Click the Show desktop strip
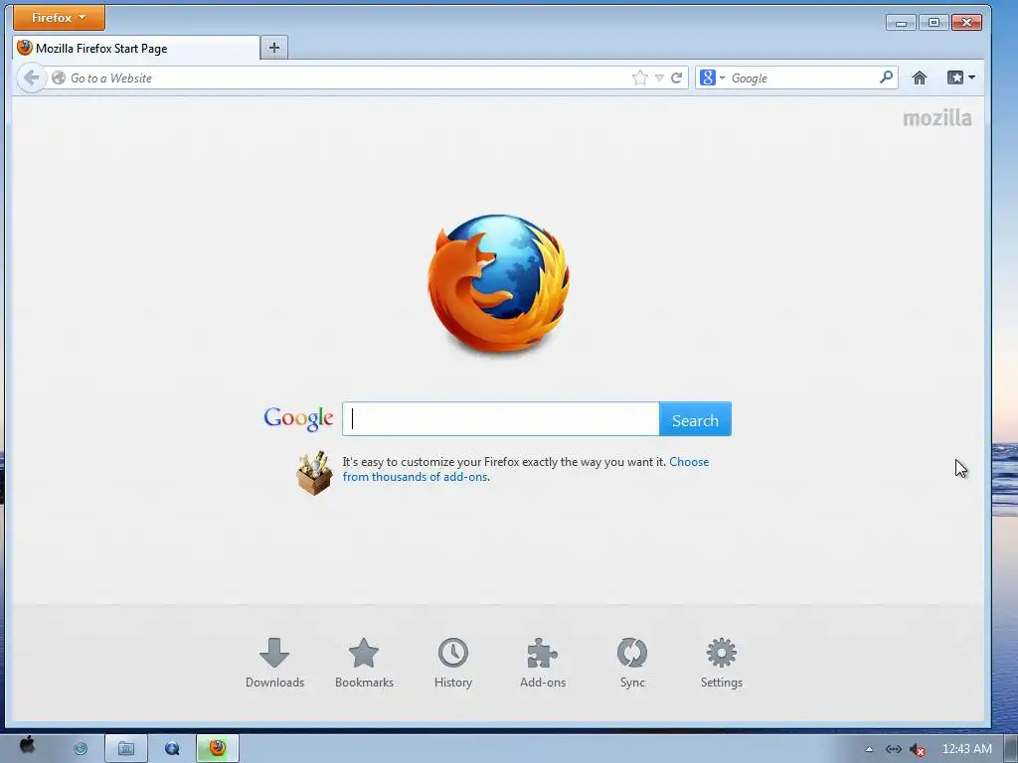 click(x=1010, y=749)
